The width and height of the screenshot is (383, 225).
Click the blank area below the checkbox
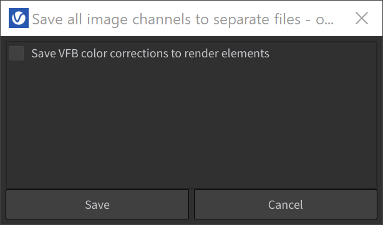192,125
